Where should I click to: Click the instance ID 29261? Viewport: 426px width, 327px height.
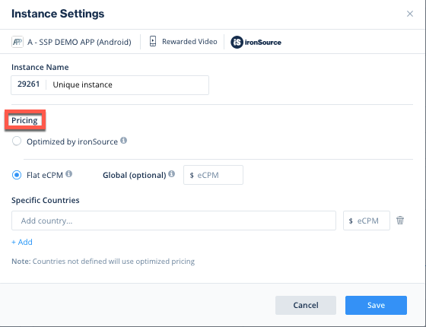pos(29,84)
